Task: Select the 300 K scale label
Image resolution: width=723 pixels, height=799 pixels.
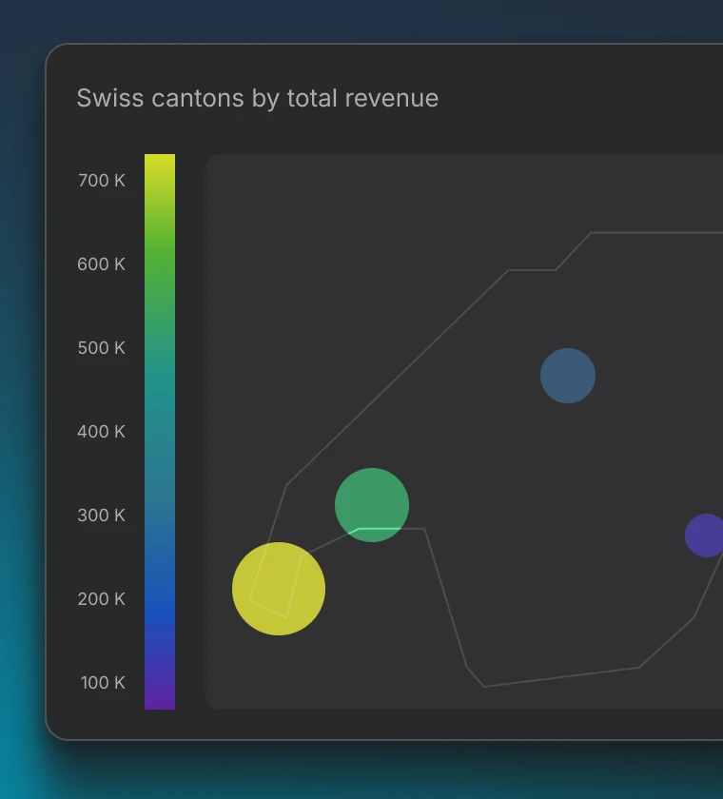Action: pos(102,516)
